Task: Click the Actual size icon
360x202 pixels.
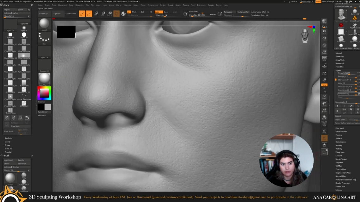Action: [x=324, y=45]
